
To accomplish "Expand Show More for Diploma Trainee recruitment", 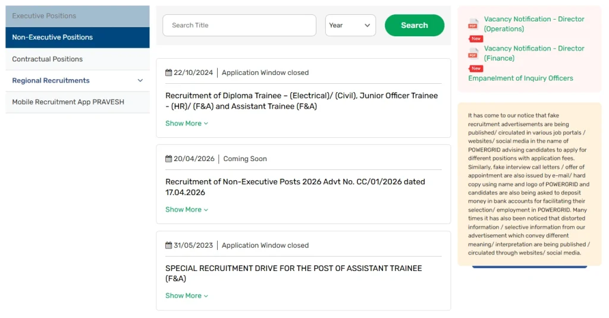I will pos(187,124).
